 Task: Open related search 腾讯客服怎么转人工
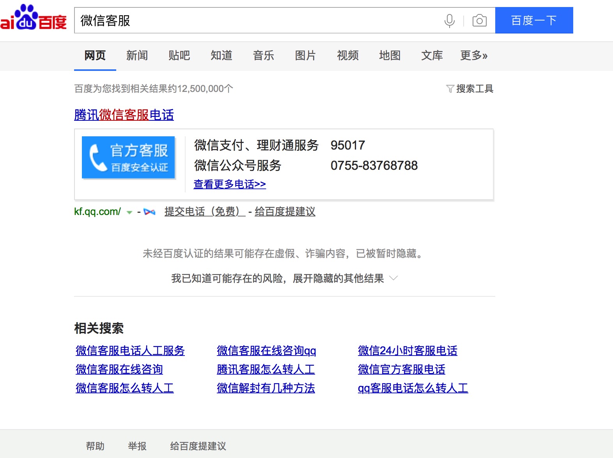coord(266,369)
